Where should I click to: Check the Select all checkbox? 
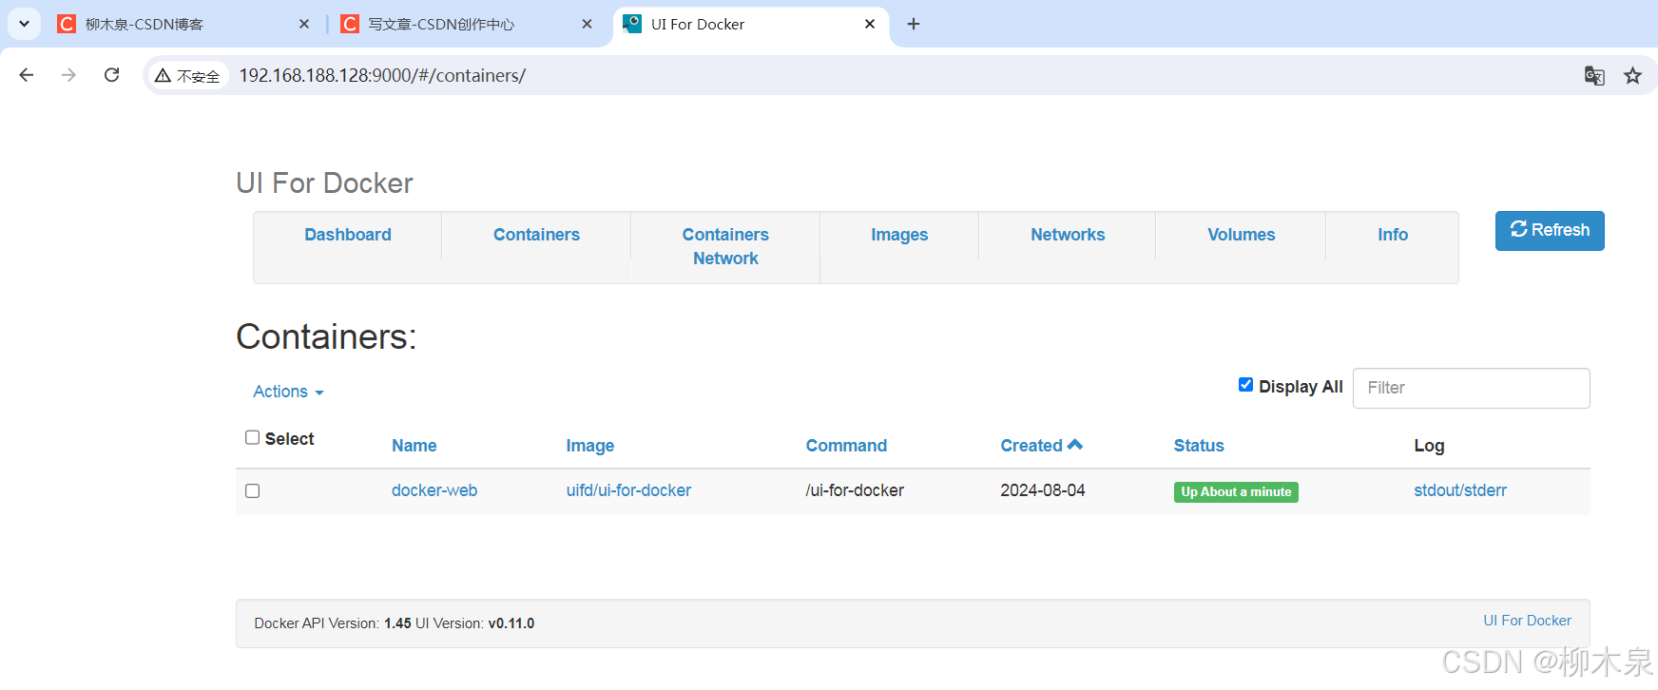coord(252,437)
